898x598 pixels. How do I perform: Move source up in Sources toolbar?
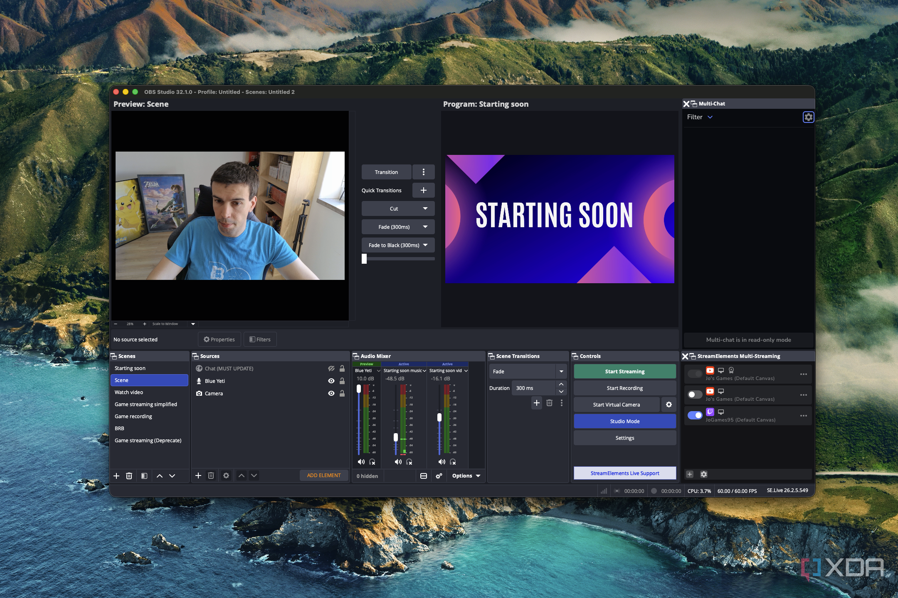click(242, 475)
